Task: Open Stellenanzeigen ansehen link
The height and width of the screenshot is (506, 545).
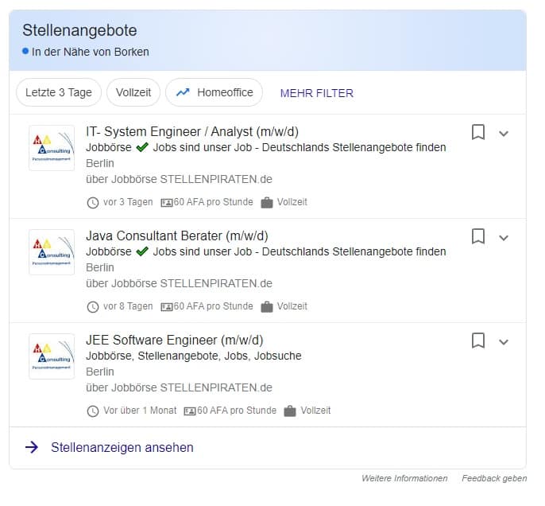Action: coord(122,448)
